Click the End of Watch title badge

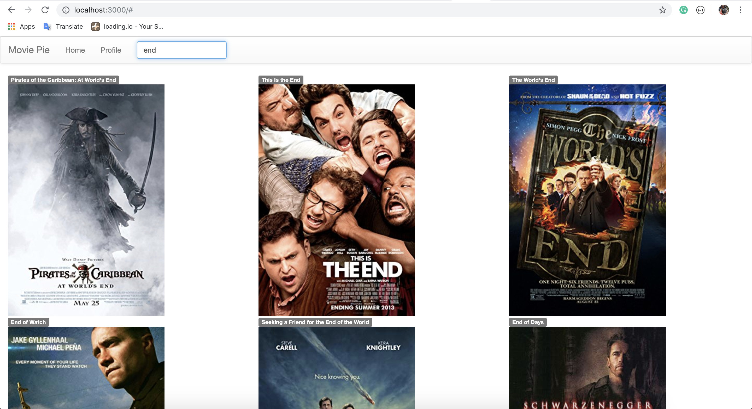[28, 322]
